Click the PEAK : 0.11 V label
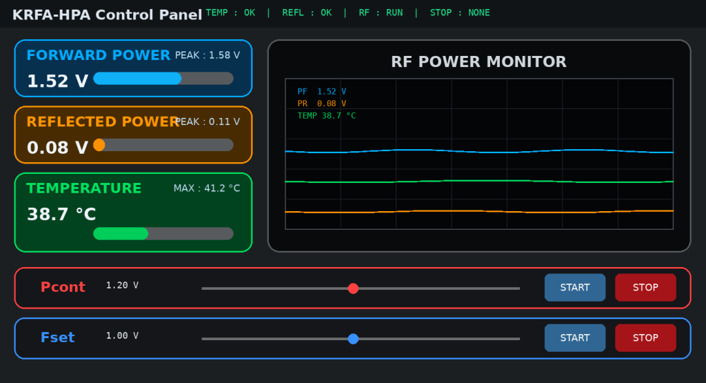 pyautogui.click(x=208, y=121)
